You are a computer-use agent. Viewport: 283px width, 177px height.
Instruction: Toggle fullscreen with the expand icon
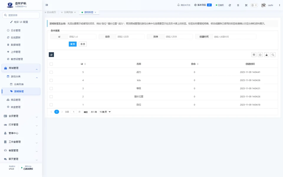[x=246, y=5]
